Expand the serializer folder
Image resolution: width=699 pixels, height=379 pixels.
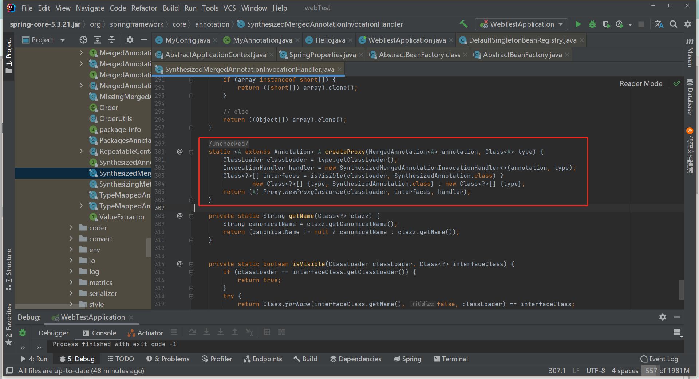pyautogui.click(x=71, y=293)
